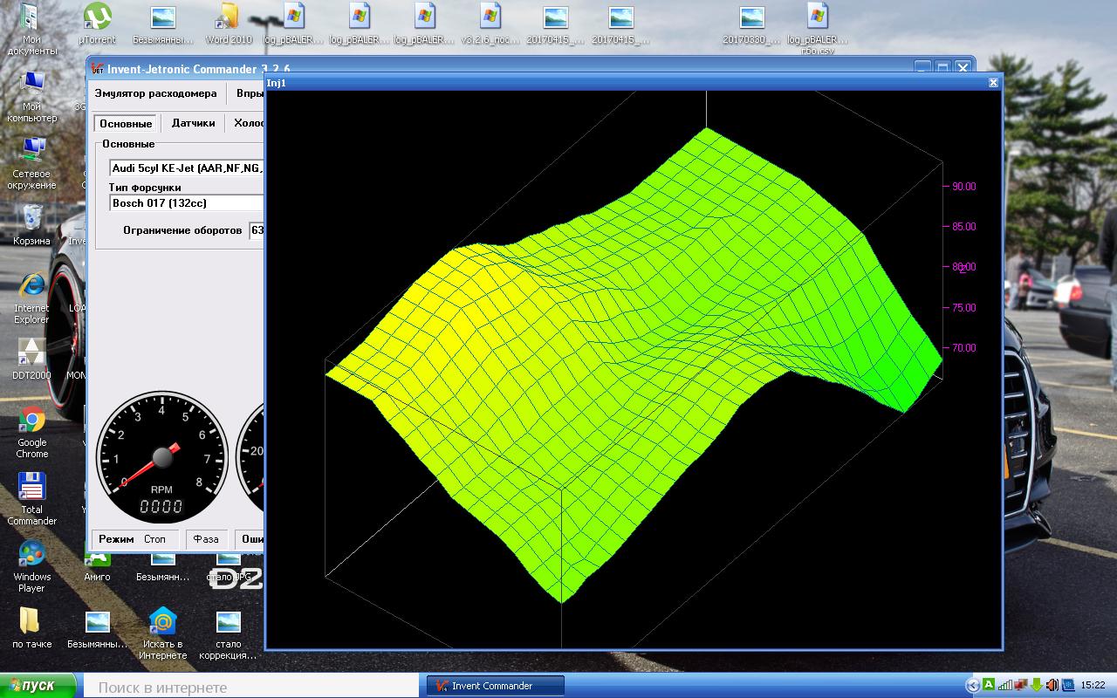The image size is (1117, 698).
Task: Click the Invent Commander taskbar button
Action: tap(496, 686)
